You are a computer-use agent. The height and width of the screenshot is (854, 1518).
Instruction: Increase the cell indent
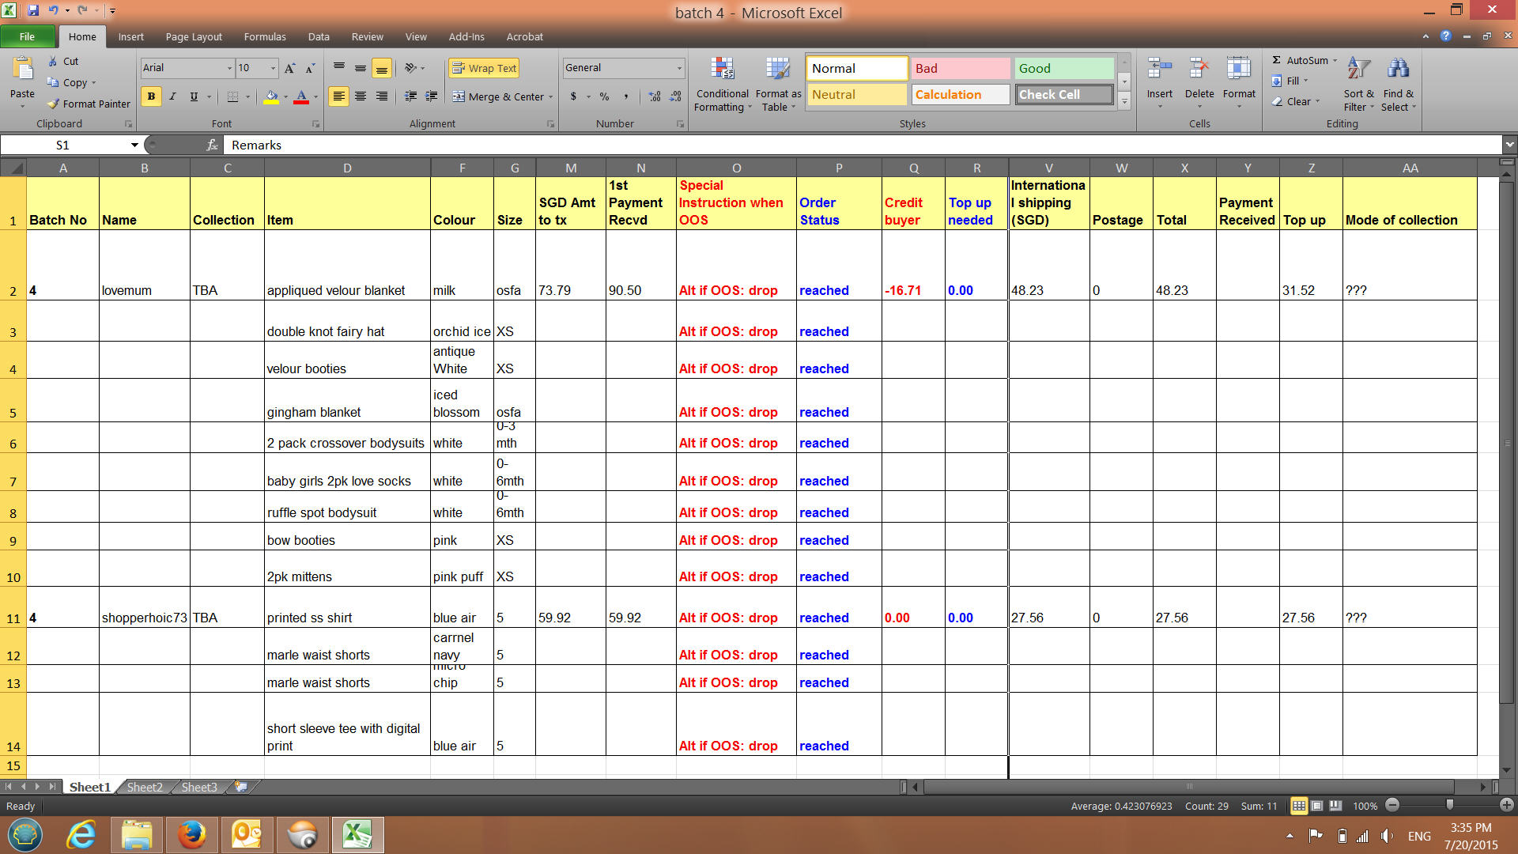click(x=432, y=96)
